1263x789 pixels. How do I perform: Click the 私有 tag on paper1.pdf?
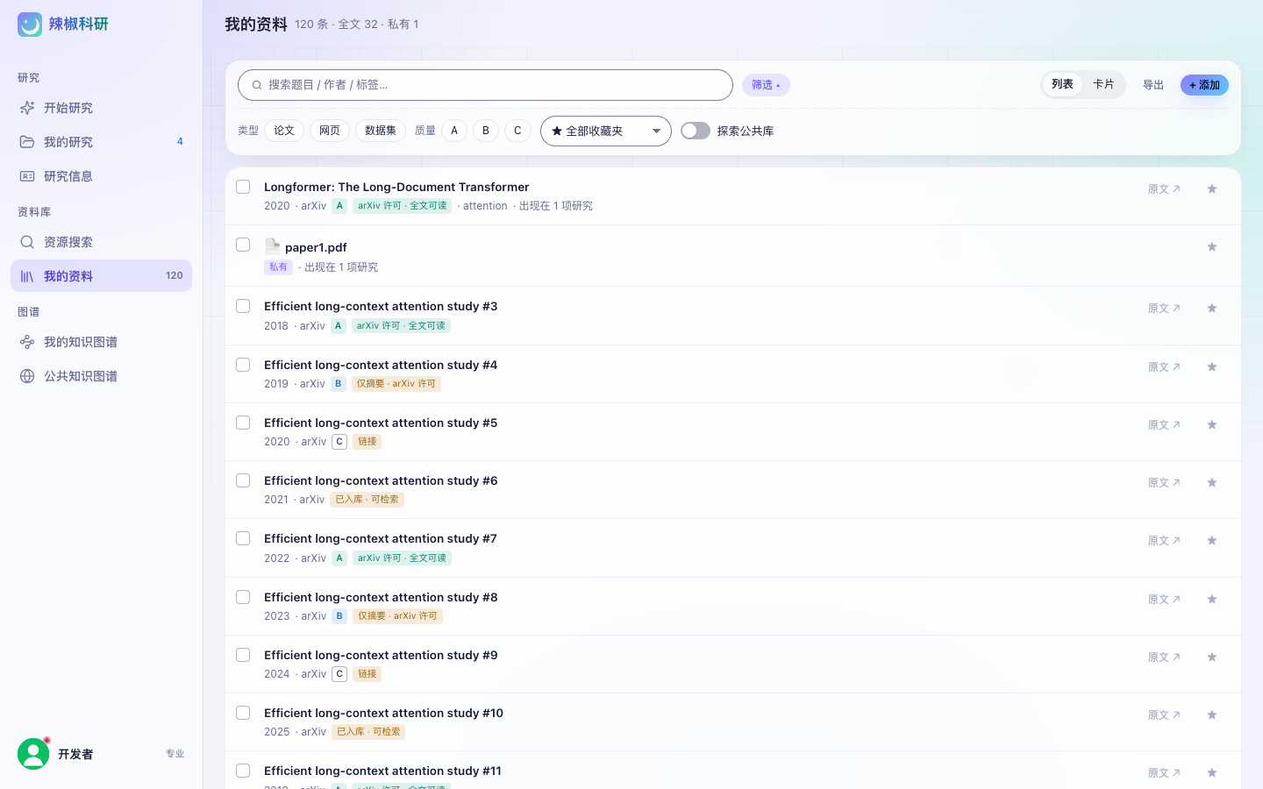pos(278,267)
